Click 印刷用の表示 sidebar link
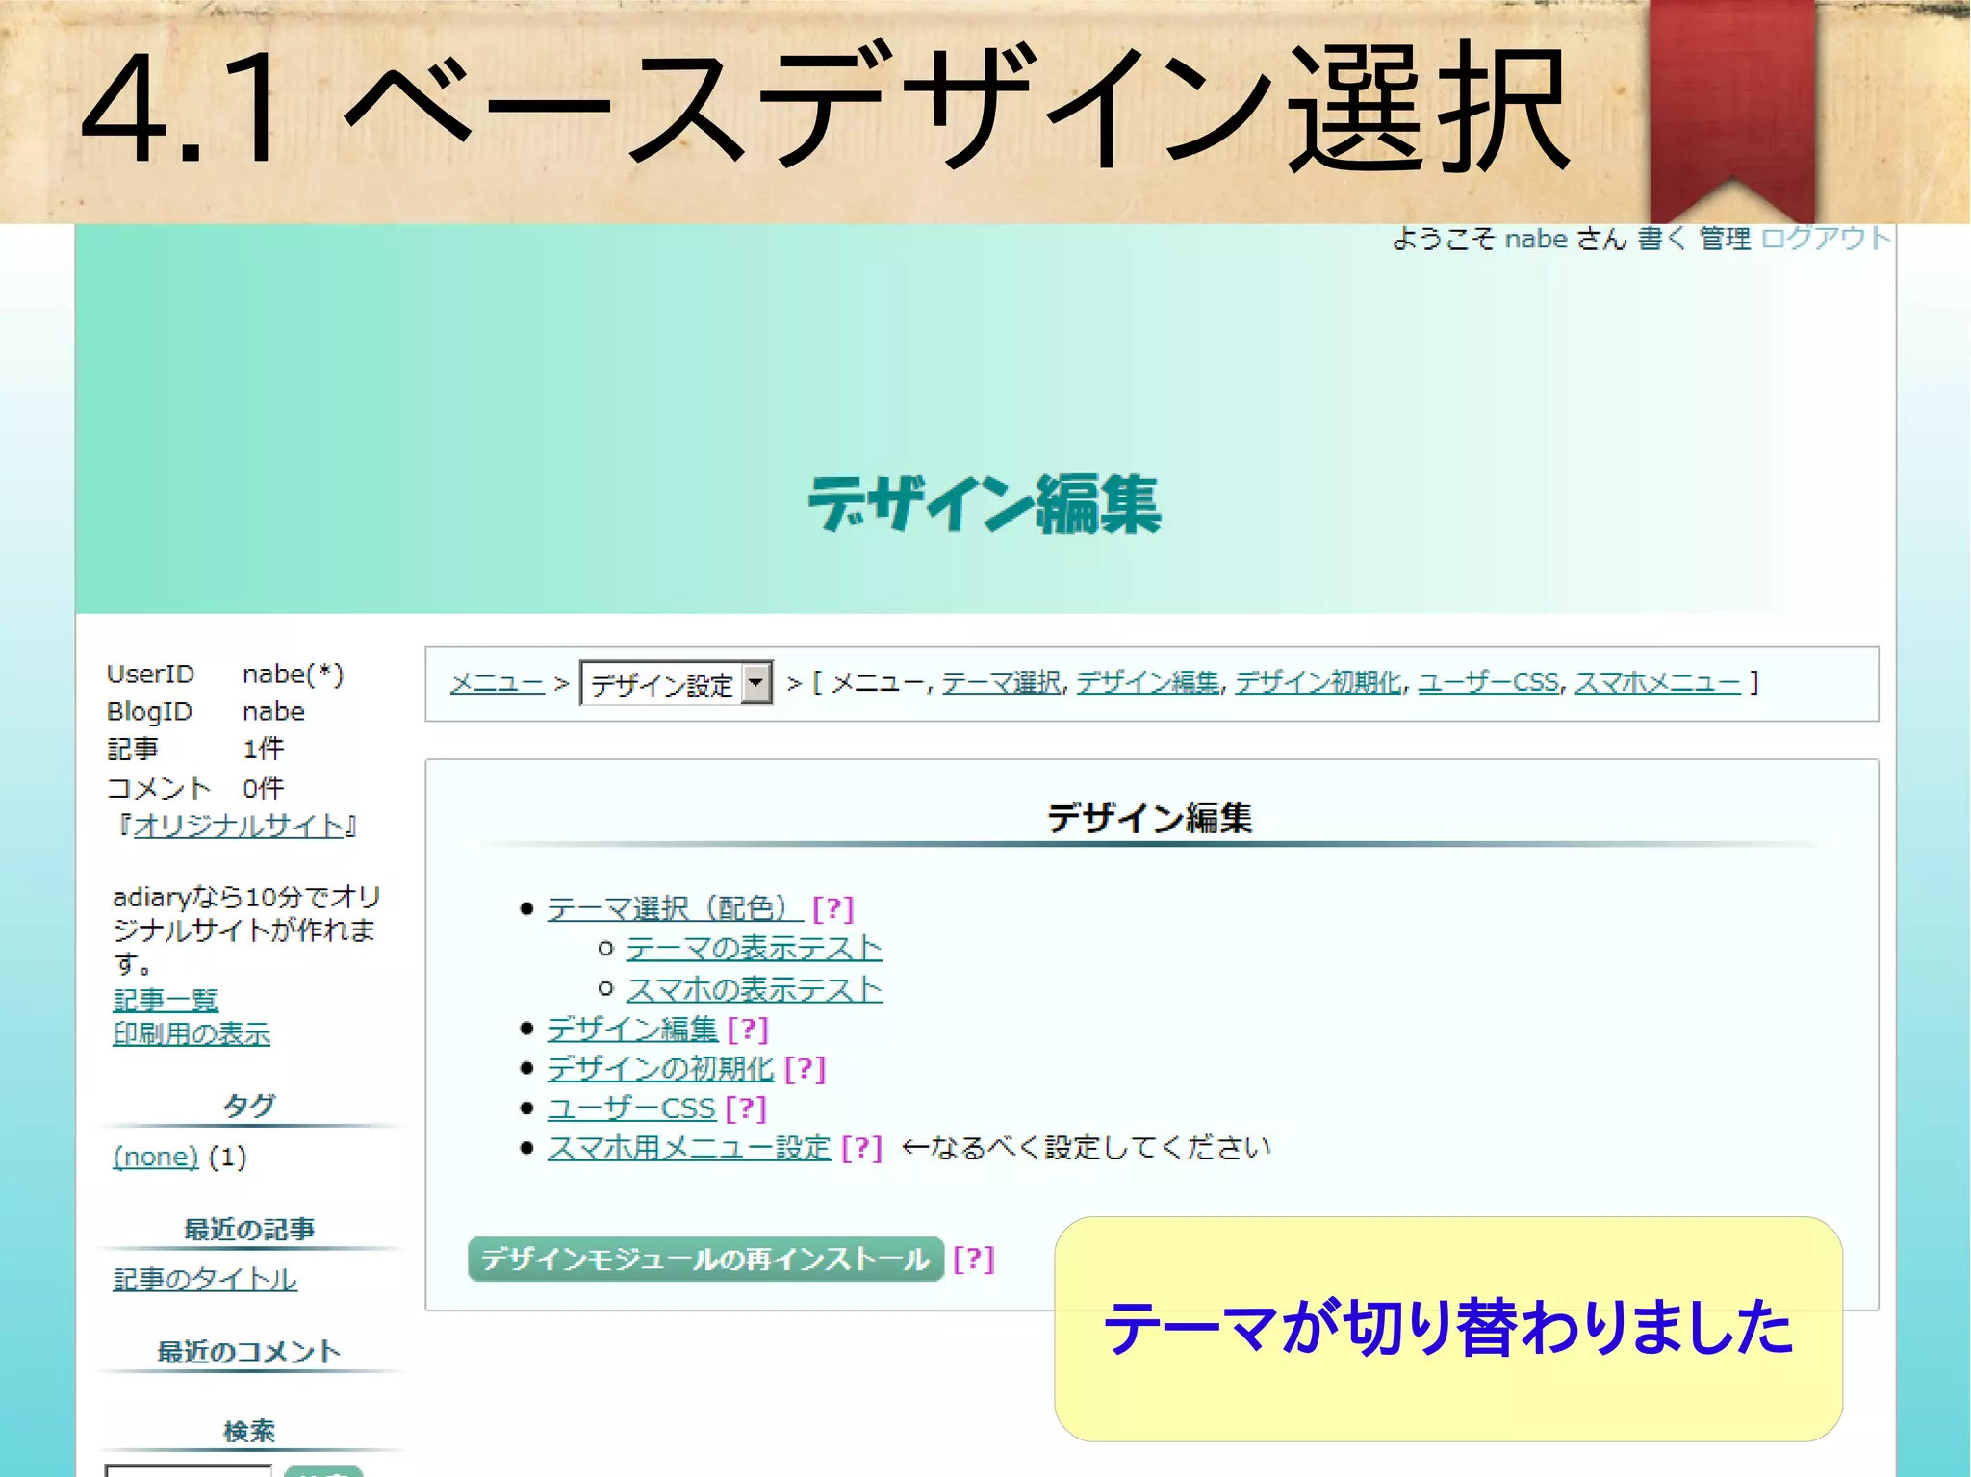The width and height of the screenshot is (1971, 1477). pyautogui.click(x=192, y=1034)
